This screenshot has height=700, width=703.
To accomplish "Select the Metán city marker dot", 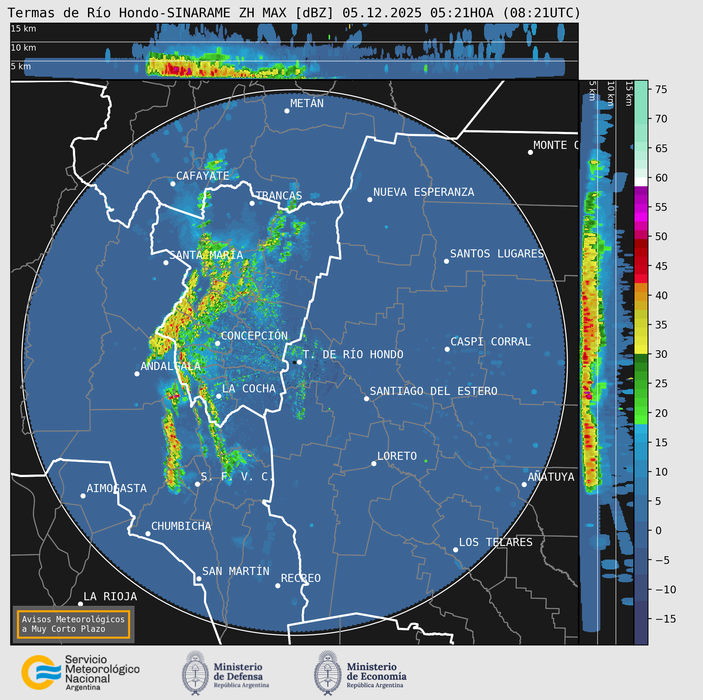I will coord(287,111).
